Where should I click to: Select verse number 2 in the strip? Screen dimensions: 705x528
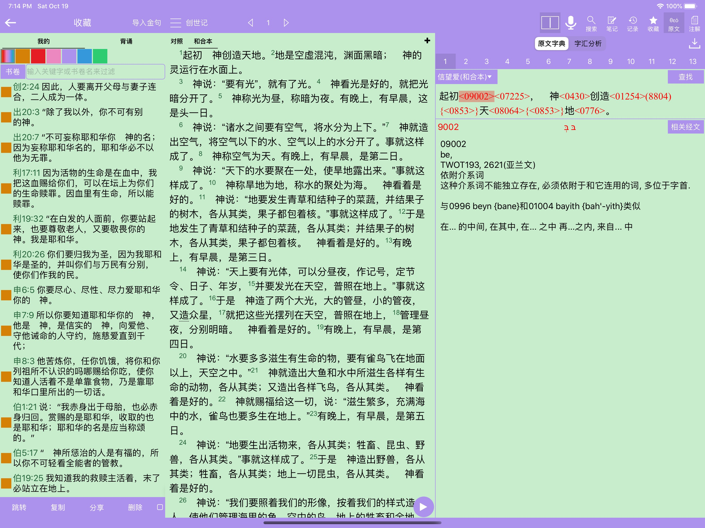click(x=466, y=61)
